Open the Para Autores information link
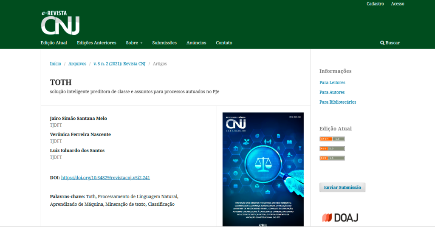The width and height of the screenshot is (435, 227). [332, 92]
